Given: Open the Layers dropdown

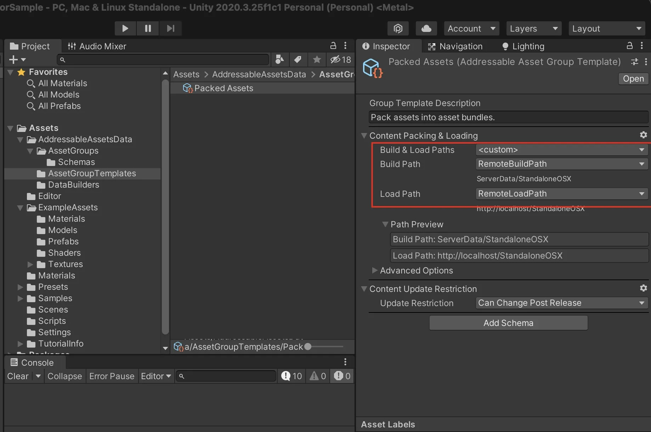Looking at the screenshot, I should click(534, 28).
